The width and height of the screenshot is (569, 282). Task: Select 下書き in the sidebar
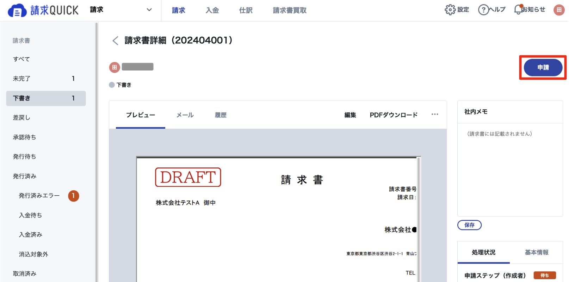pyautogui.click(x=46, y=98)
